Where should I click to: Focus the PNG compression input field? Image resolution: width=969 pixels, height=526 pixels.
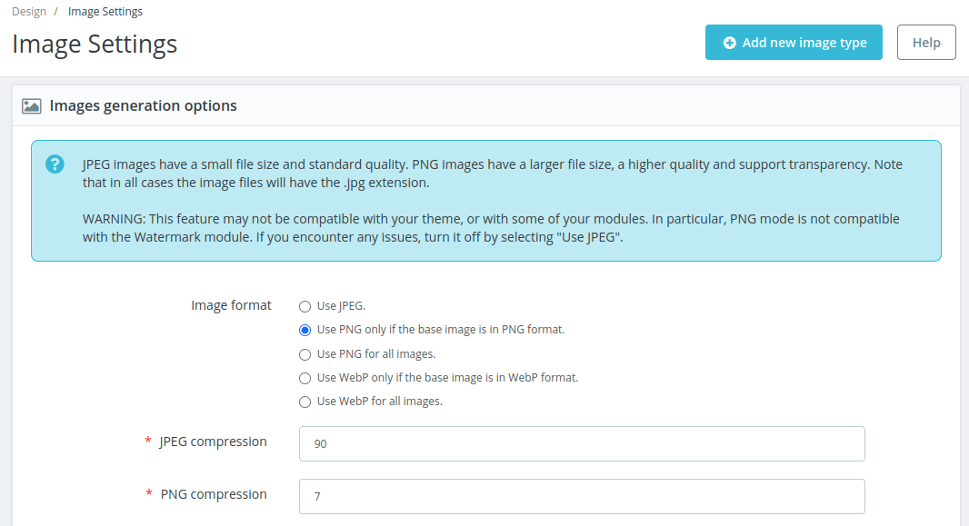point(582,496)
